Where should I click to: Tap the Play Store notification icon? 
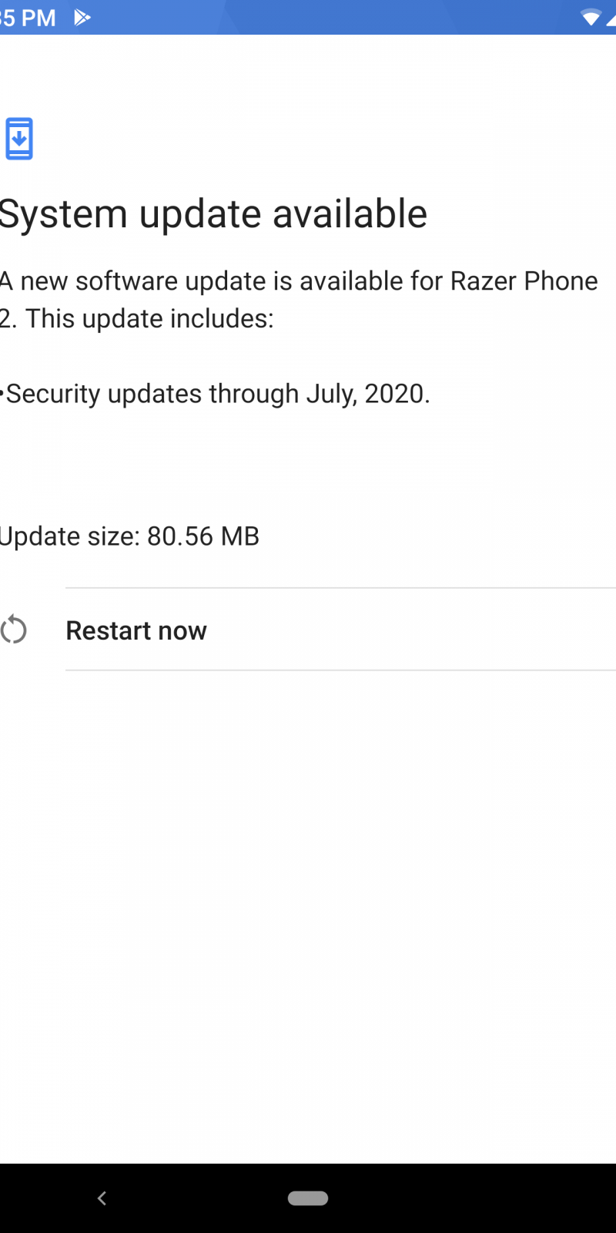coord(82,17)
